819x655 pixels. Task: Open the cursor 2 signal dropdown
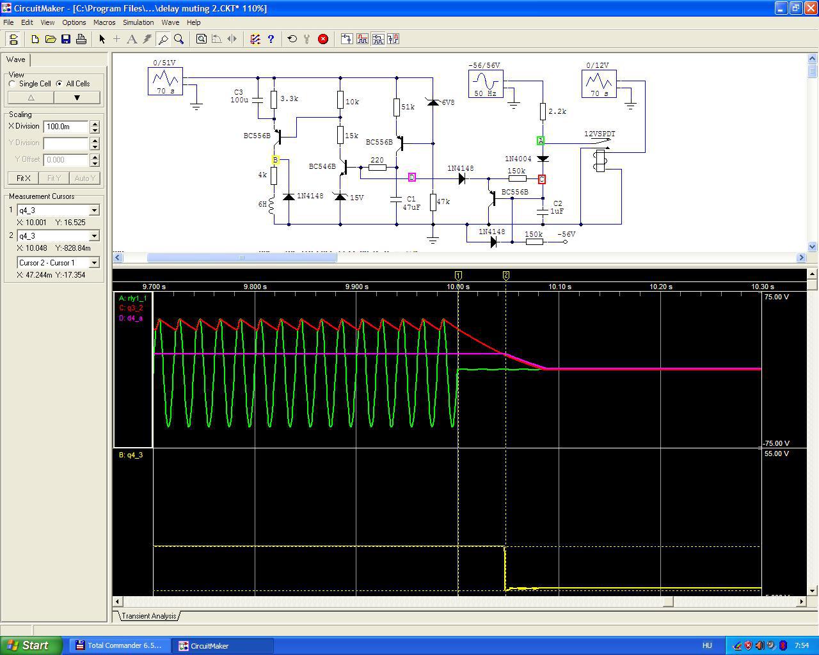pyautogui.click(x=94, y=236)
